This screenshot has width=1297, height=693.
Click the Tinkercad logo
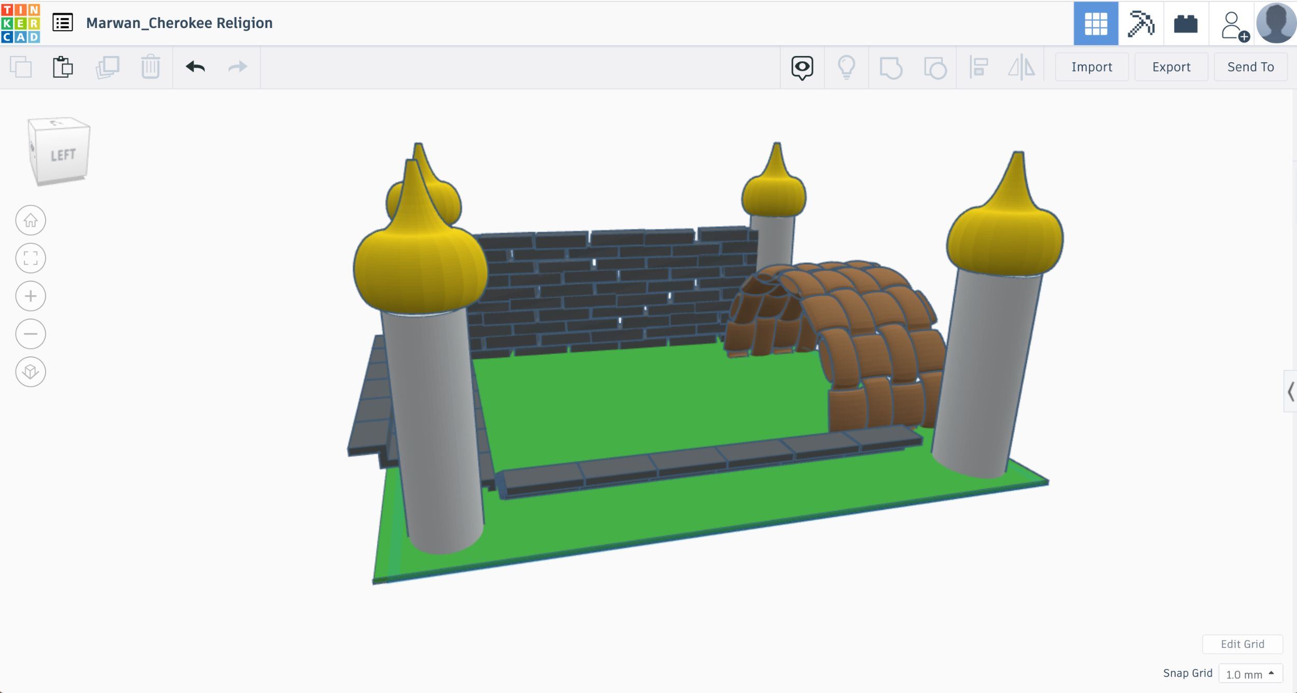21,23
